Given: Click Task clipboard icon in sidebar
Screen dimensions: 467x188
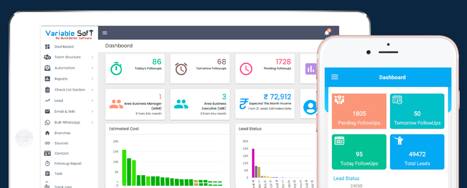Looking at the screenshot, I should point(47,174).
